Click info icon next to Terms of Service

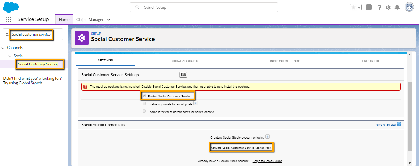tap(399, 124)
